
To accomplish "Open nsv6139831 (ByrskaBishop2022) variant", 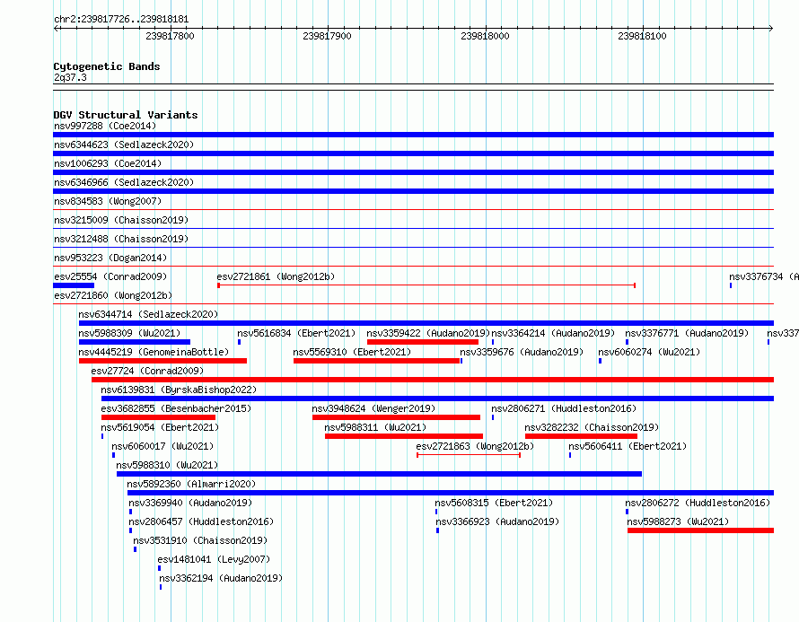I will coord(179,390).
